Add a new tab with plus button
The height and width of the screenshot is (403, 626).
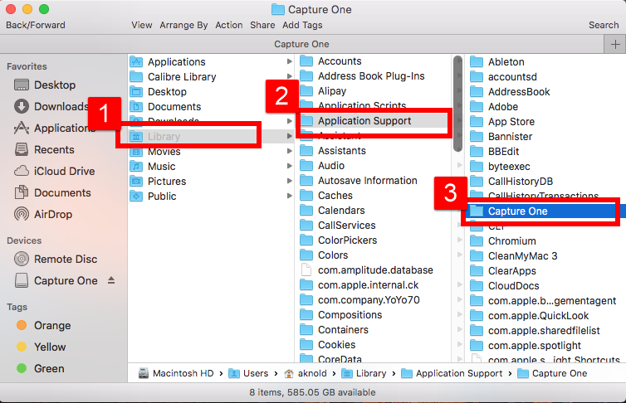(614, 44)
